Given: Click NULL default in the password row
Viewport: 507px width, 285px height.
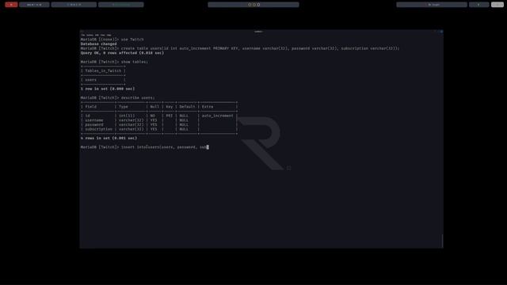Looking at the screenshot, I should tap(184, 125).
